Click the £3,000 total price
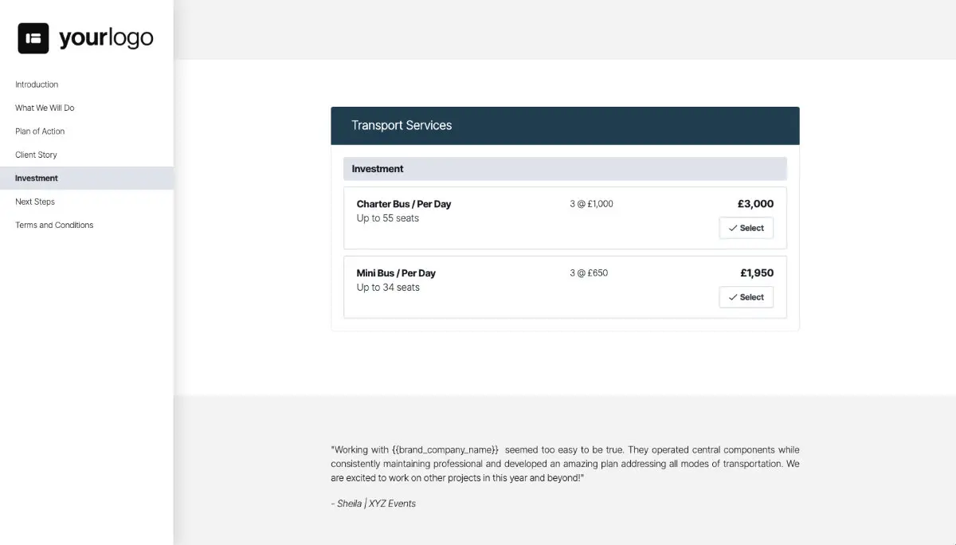 point(755,203)
